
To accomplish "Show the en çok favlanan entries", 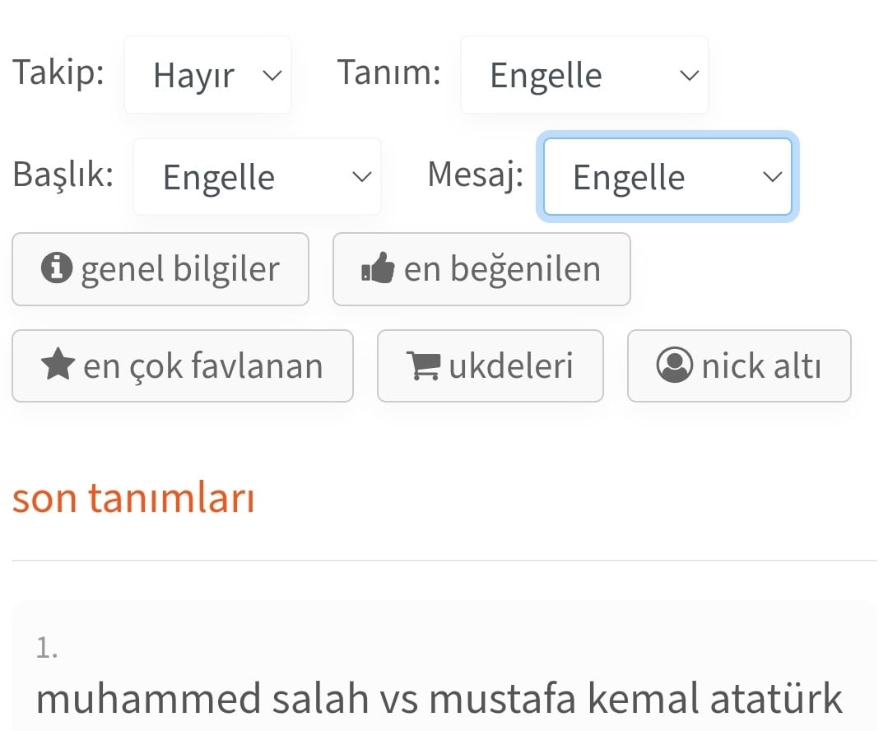I will point(183,366).
